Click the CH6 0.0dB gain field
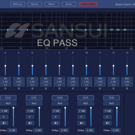Viewport: 135px width, 135px height. [108, 111]
